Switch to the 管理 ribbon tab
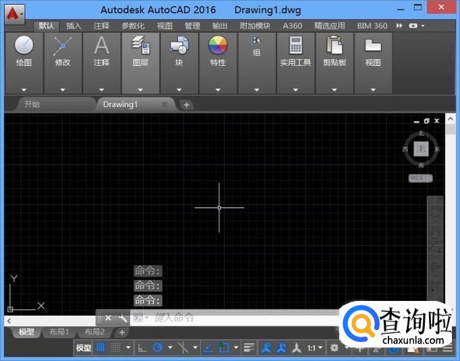This screenshot has width=460, height=361. coord(192,26)
